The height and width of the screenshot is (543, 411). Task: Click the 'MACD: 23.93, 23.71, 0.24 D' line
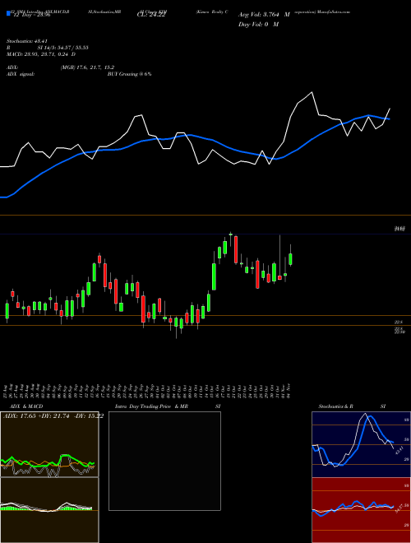pyautogui.click(x=41, y=54)
